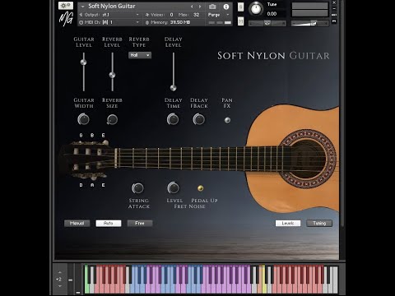Toggle the AUX sends button

pos(334,15)
